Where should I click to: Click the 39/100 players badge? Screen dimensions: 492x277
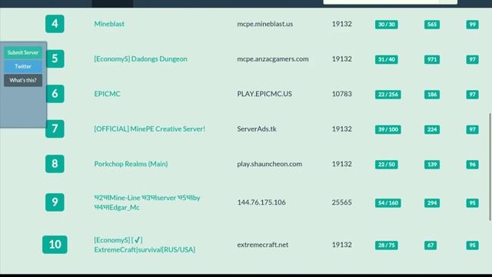[x=387, y=129]
